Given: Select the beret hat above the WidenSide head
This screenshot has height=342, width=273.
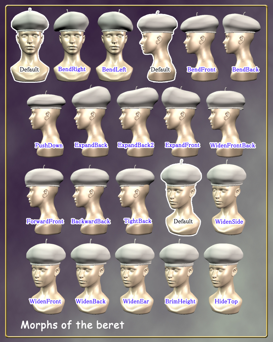Looking at the screenshot, I should click(x=226, y=173).
